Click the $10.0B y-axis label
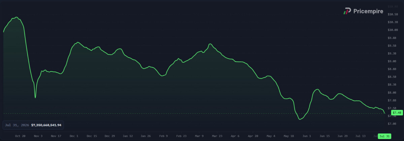Screen dimensions: 404x141 (x=393, y=30)
